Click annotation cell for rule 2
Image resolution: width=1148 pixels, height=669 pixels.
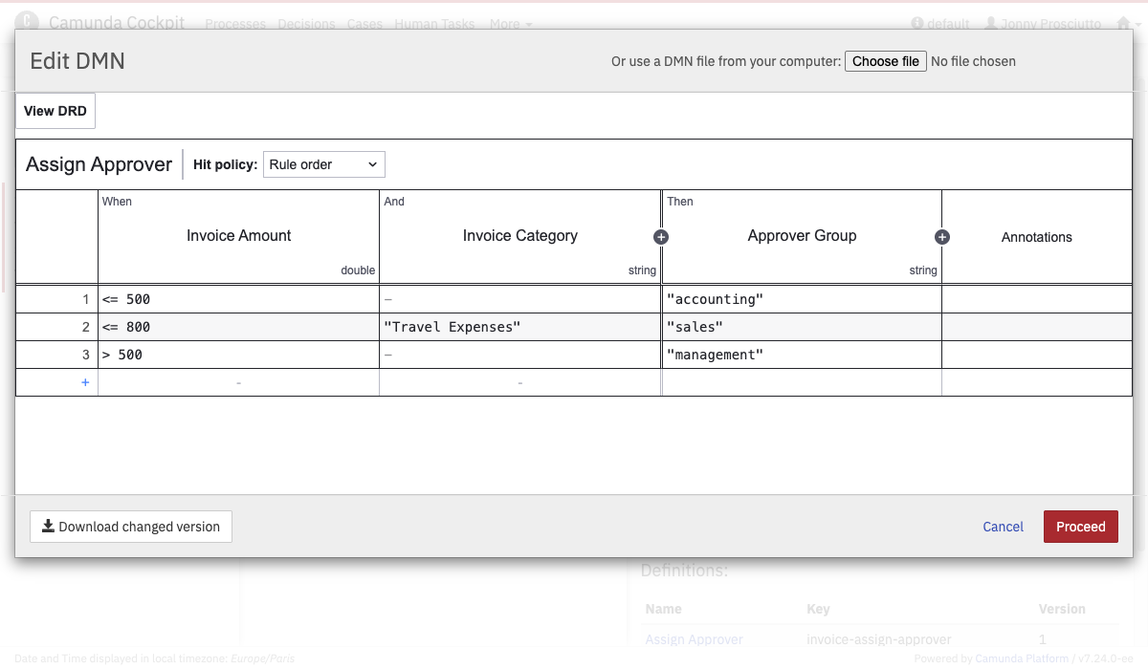click(1036, 327)
